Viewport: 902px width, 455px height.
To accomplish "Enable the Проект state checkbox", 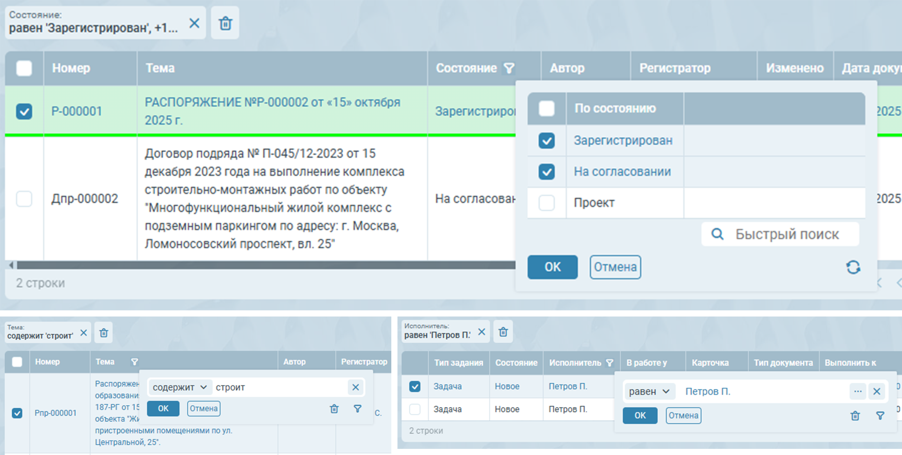I will [x=546, y=203].
